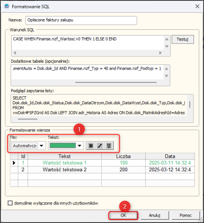This screenshot has height=223, width=204.
Task: Click the Nazwa input field
Action: click(81, 20)
